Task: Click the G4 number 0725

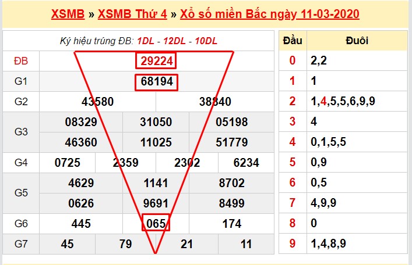Action: coord(68,163)
